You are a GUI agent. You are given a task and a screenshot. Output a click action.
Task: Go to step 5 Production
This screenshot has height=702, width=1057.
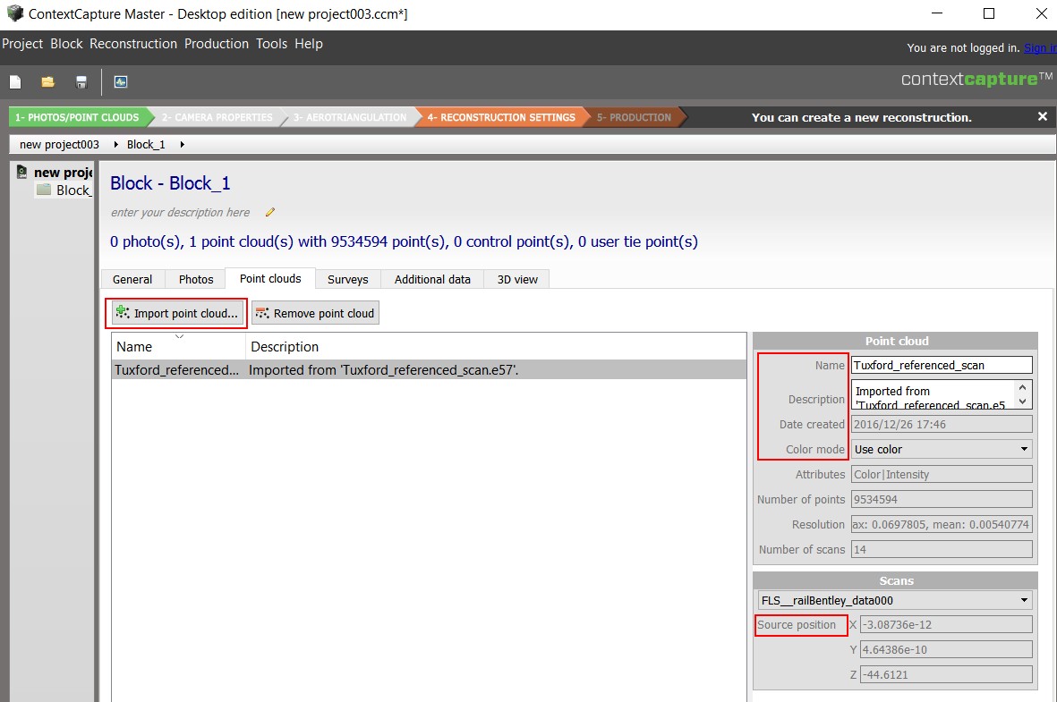[634, 117]
